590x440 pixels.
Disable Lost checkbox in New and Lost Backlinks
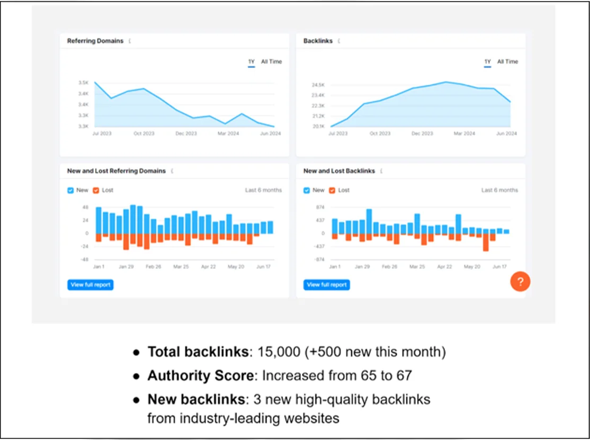click(x=332, y=190)
